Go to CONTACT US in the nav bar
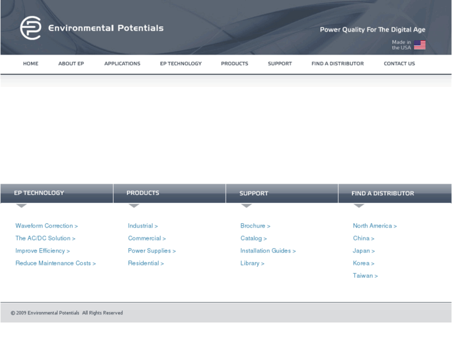The image size is (452, 338). pos(399,64)
